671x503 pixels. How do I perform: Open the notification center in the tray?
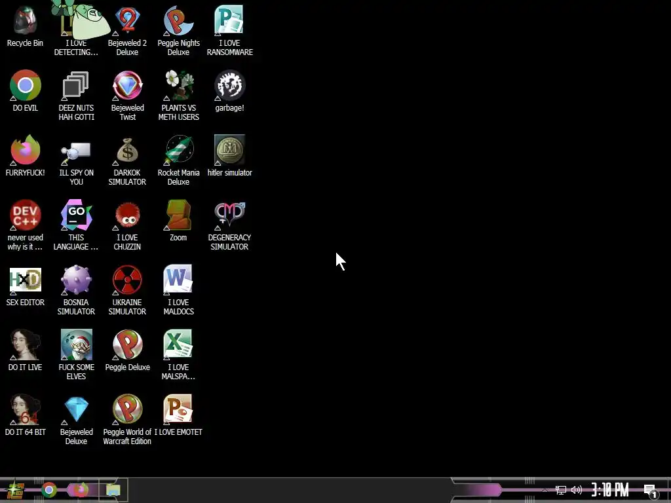[x=651, y=491]
